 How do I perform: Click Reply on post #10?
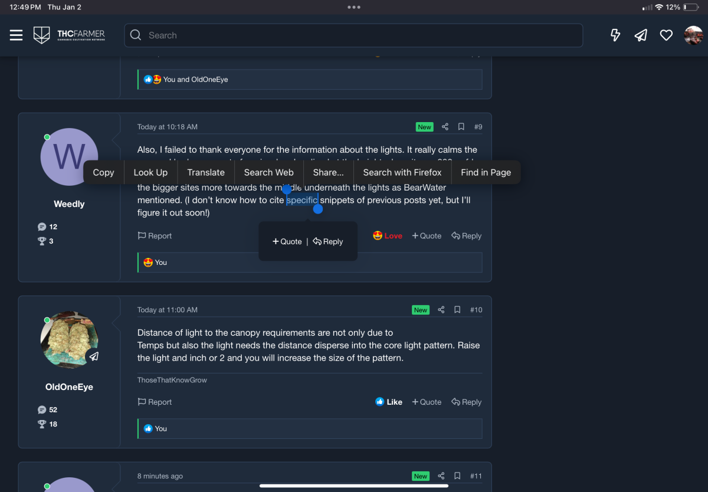click(x=467, y=402)
